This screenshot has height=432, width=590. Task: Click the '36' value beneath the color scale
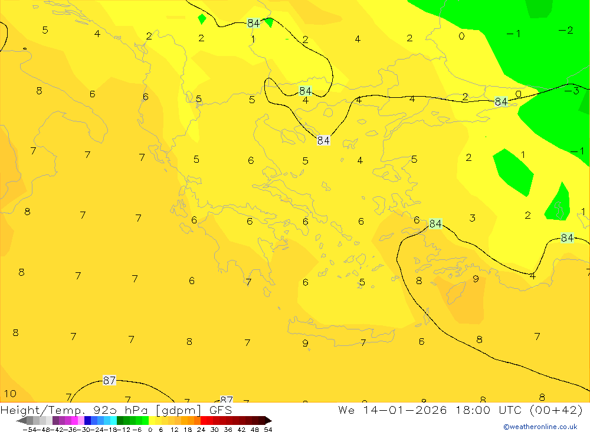(x=228, y=430)
